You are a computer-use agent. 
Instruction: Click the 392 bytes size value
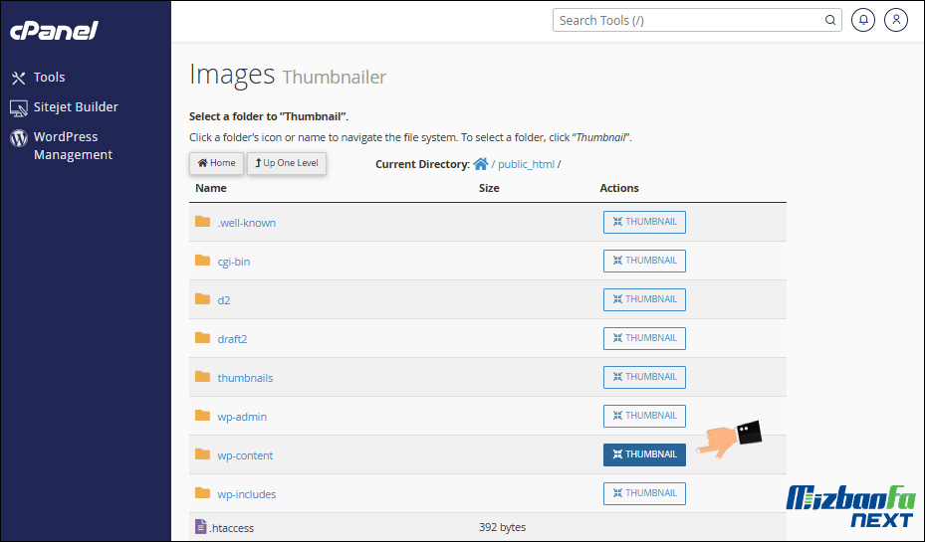coord(502,527)
